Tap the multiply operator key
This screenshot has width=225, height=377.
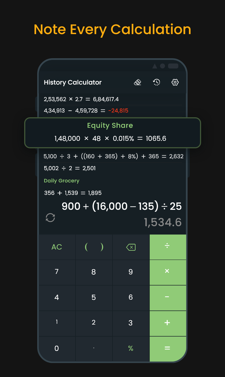click(168, 272)
